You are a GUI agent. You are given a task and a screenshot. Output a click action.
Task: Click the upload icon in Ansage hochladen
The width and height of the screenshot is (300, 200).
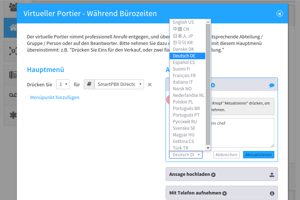(272, 174)
